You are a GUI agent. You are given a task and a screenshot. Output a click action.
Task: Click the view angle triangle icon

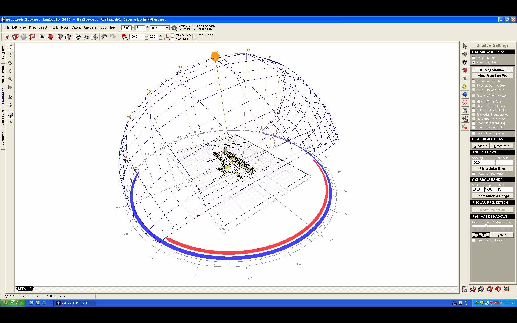click(10, 87)
